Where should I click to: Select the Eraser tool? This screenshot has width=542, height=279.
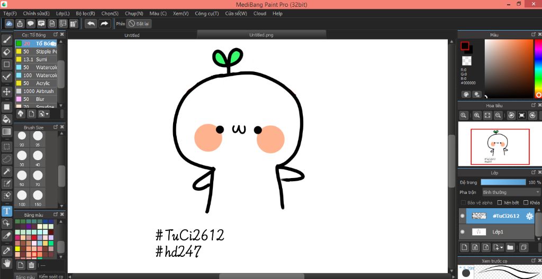(x=6, y=52)
